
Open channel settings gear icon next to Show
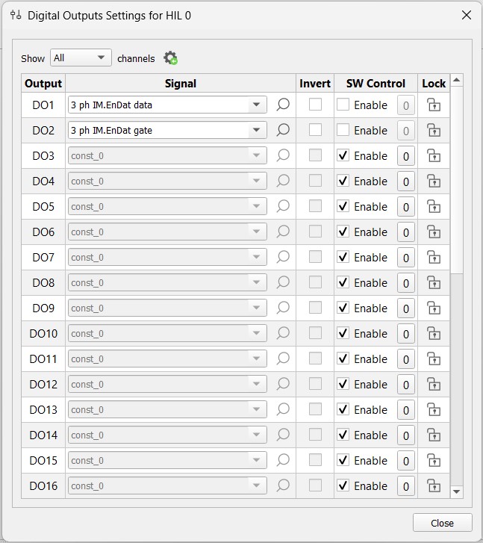[170, 58]
